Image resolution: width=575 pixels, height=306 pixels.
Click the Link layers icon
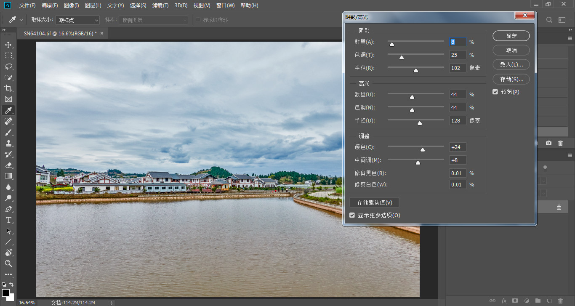[x=492, y=301]
